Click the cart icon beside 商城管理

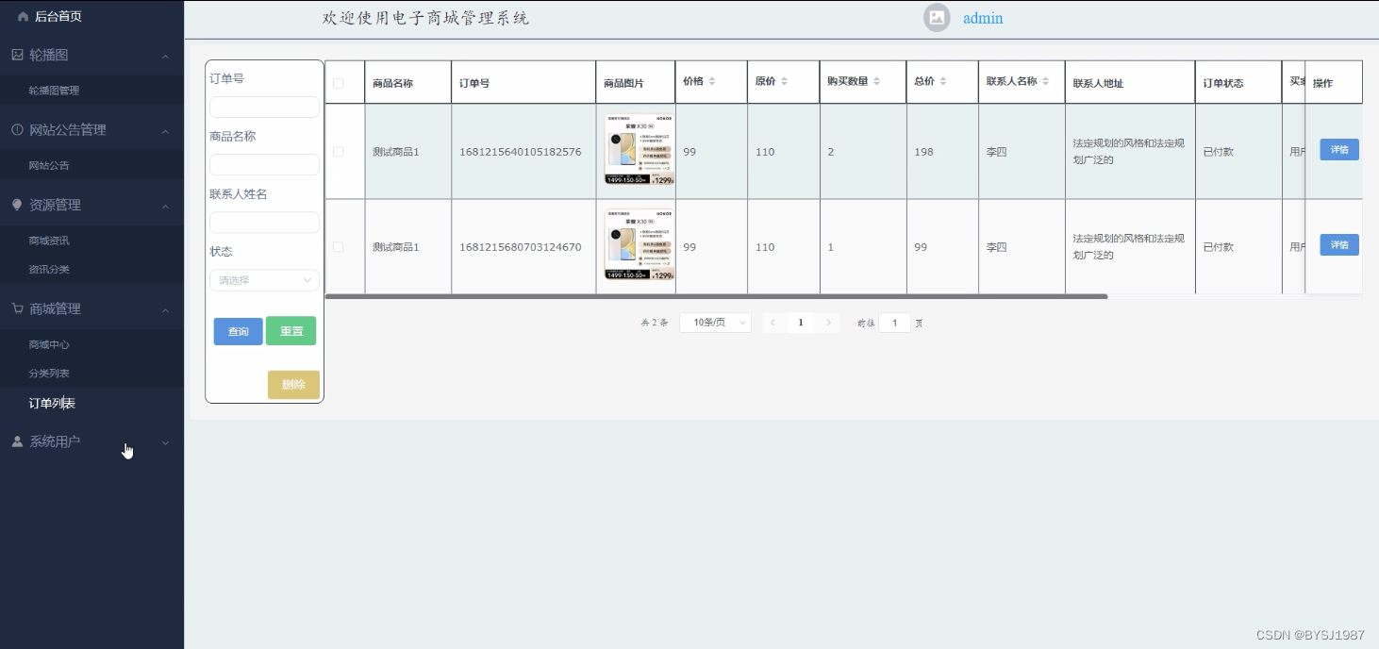[17, 308]
